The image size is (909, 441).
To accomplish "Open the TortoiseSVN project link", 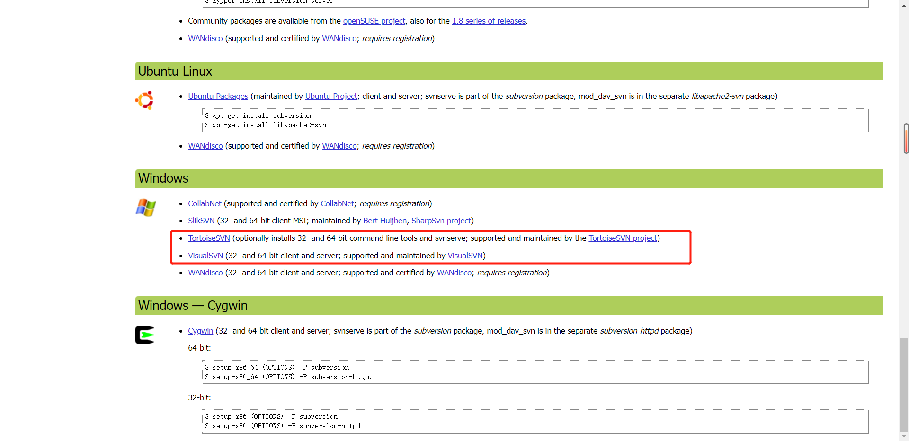I will (x=623, y=238).
